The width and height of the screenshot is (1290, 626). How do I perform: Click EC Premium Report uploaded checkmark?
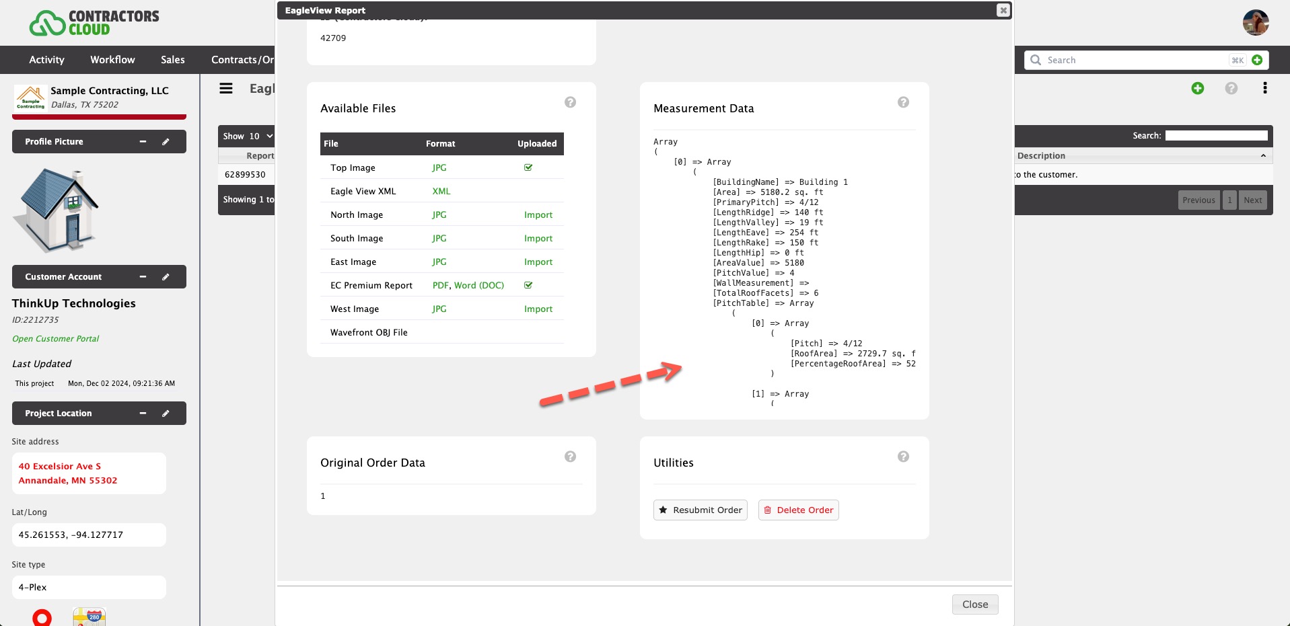point(528,285)
